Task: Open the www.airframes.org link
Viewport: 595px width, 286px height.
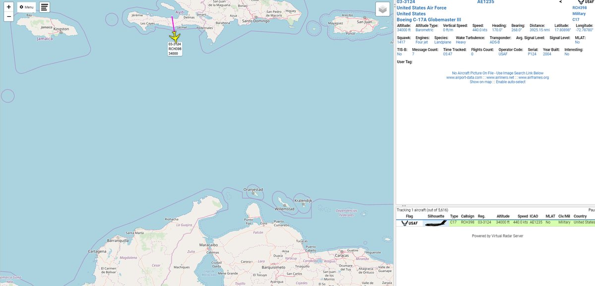Action: tap(534, 77)
